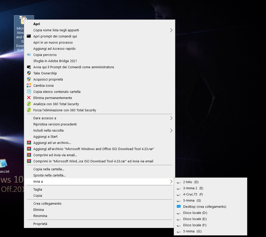Screen dimensions: 266x237
Task: Click the WinRAR icon beside Aggiungi ad un archivio
Action: (x=29, y=142)
